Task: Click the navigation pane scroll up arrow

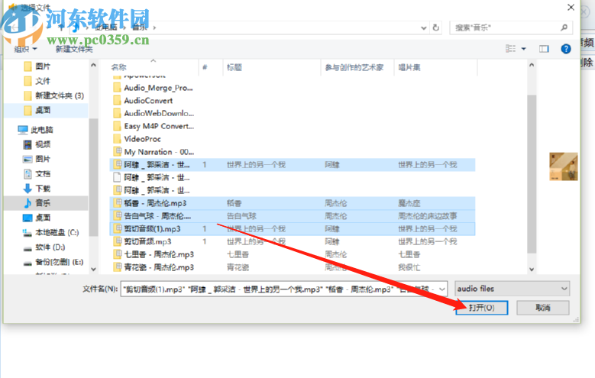Action: (x=93, y=65)
